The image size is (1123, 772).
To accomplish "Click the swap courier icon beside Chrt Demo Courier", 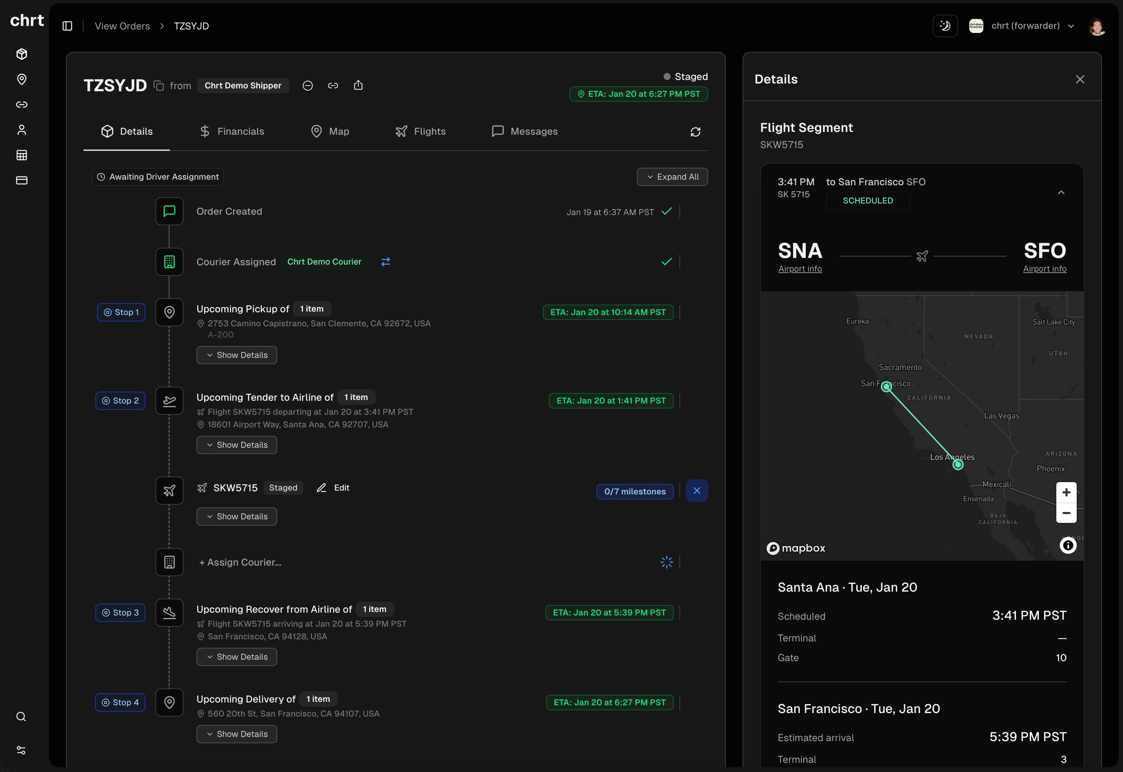I will pyautogui.click(x=385, y=262).
